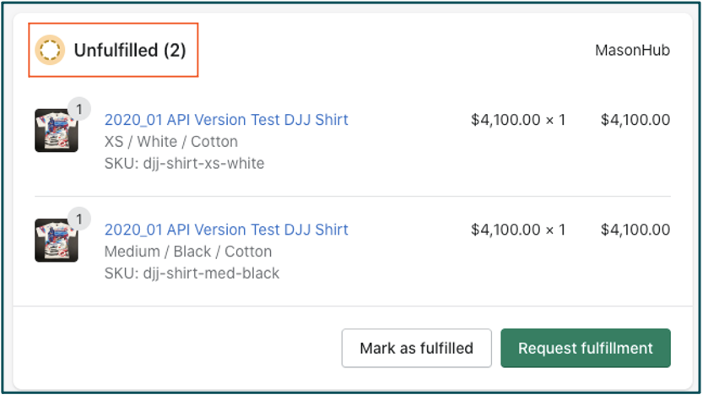Select SKU djj-shirt-xs-white text
Screen dimensions: 703x395
[x=184, y=163]
